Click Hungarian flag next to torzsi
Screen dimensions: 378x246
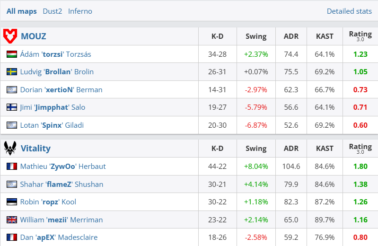pyautogui.click(x=12, y=54)
